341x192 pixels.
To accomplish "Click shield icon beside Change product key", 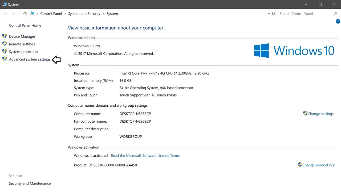I will point(300,165).
